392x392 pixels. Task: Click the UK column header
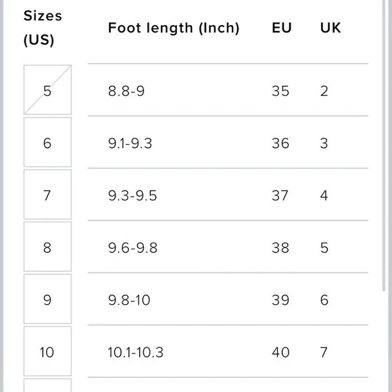tap(330, 28)
